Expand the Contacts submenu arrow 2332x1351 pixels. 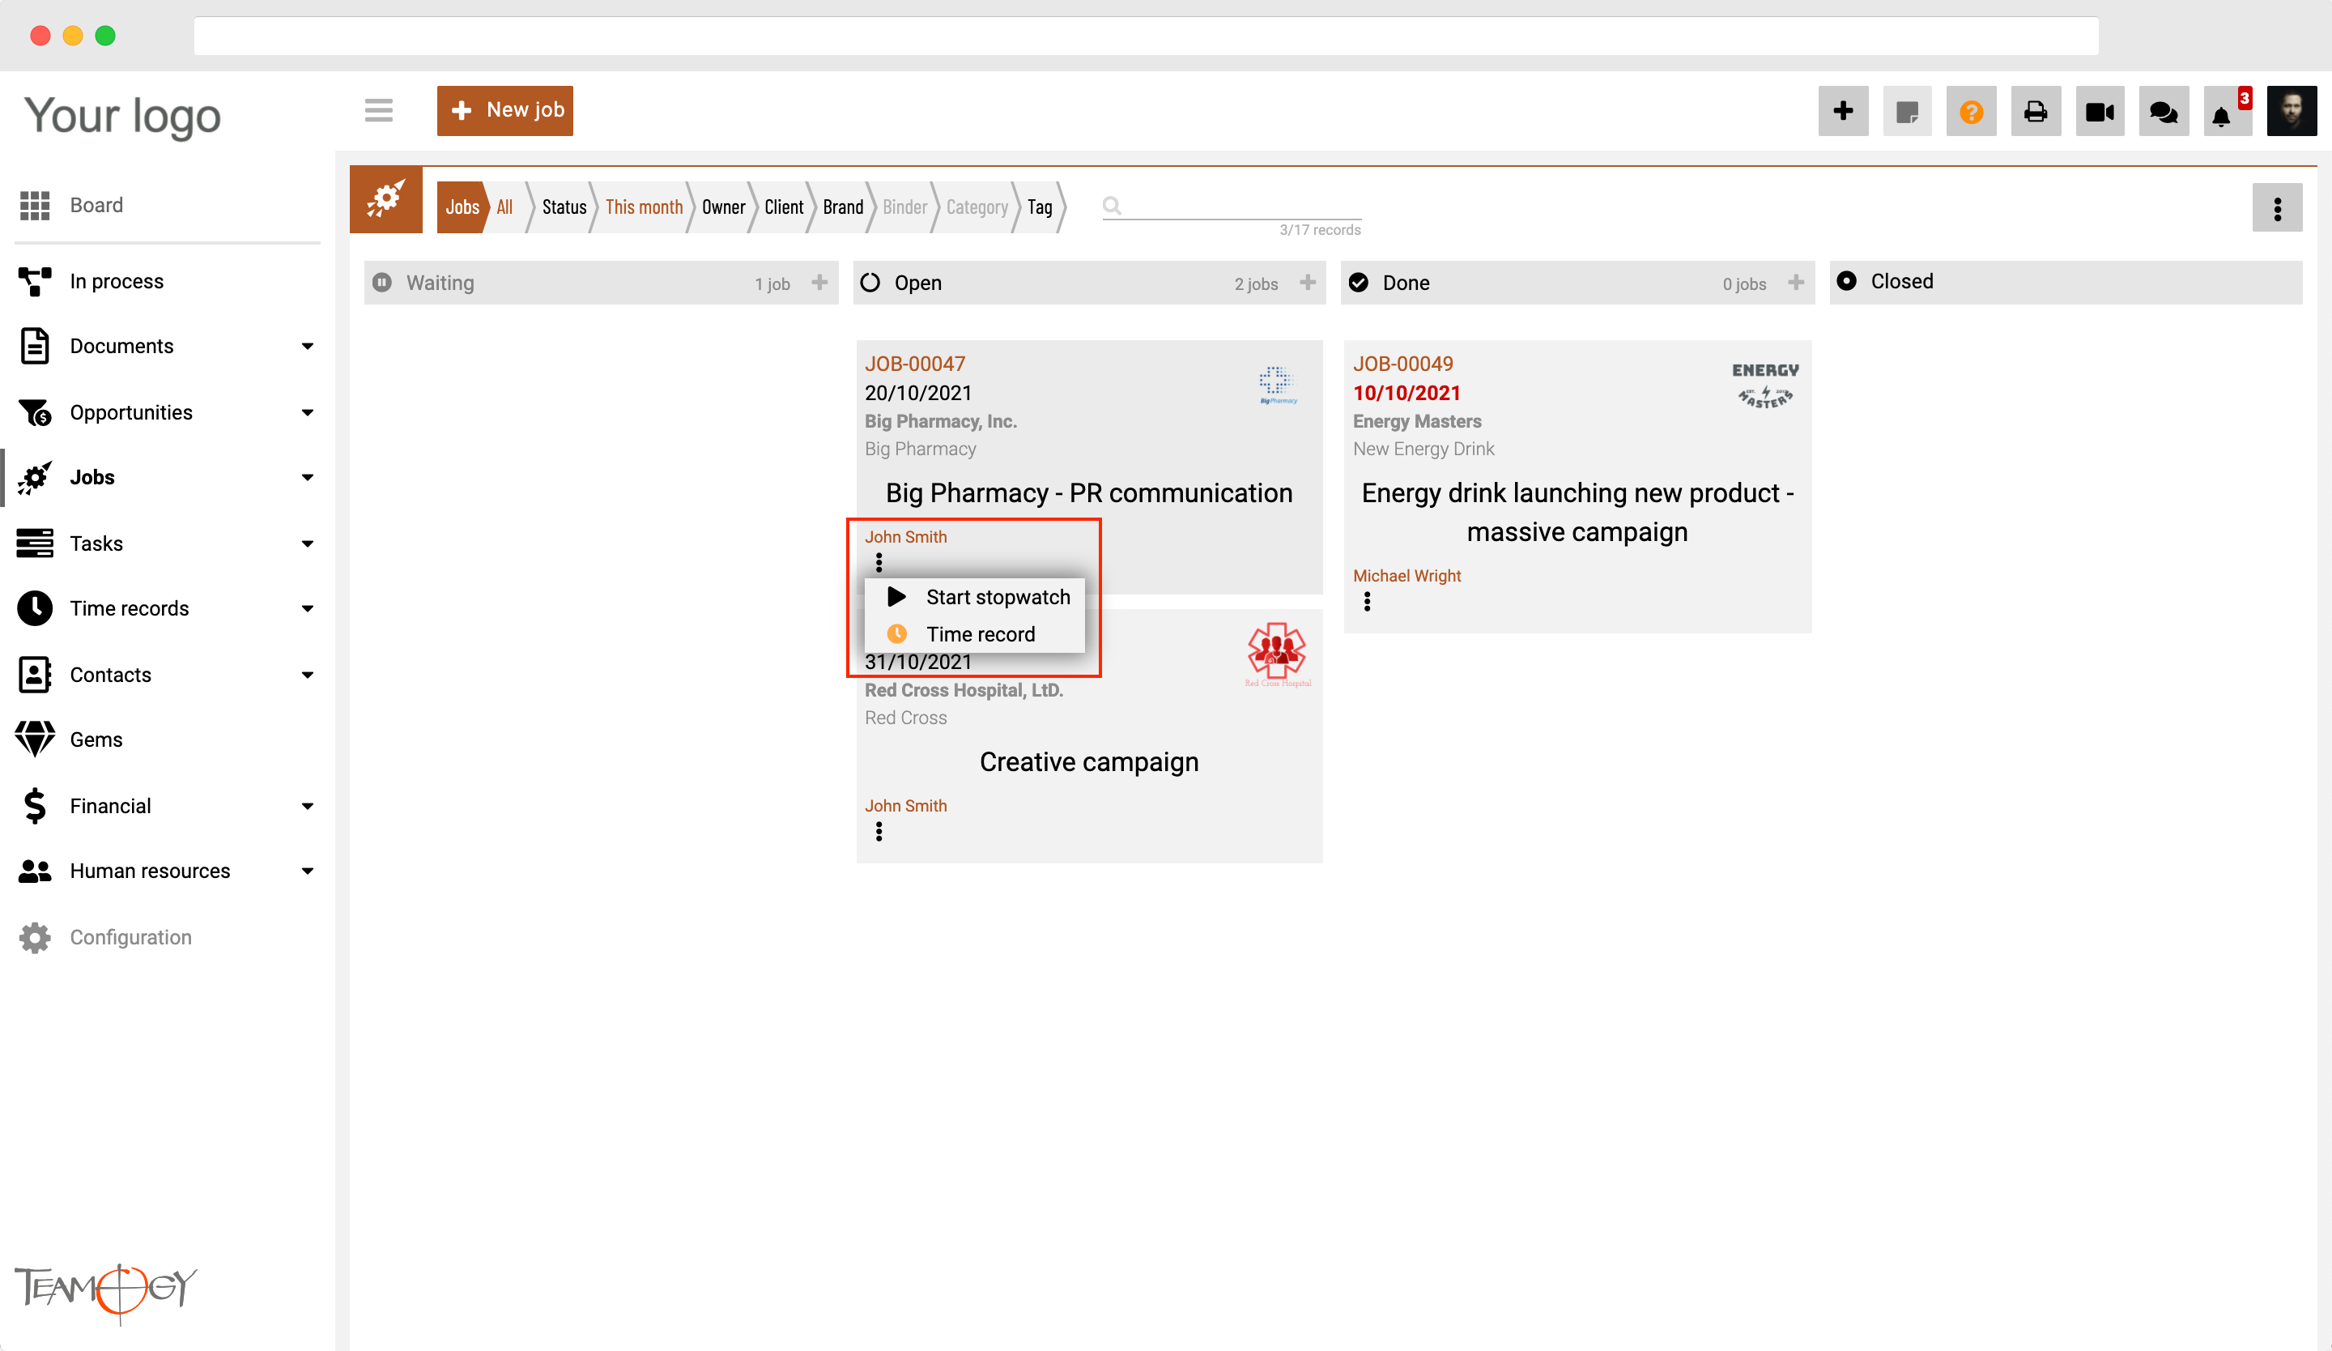click(307, 675)
